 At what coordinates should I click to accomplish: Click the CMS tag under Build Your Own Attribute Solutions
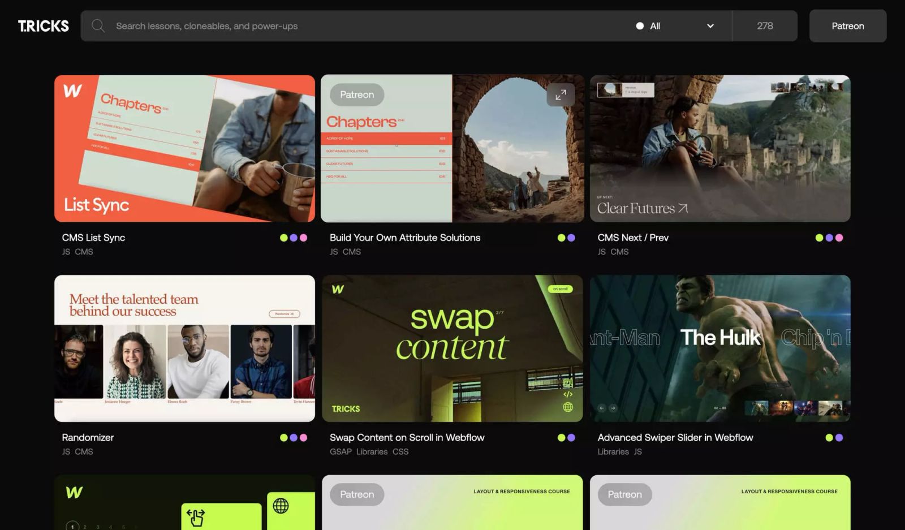[352, 252]
